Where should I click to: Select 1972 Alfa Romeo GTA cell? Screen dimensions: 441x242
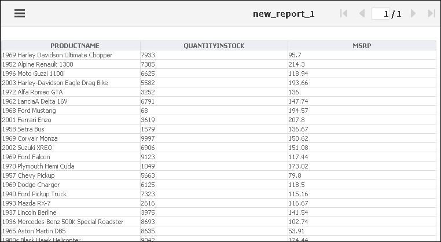(x=71, y=92)
